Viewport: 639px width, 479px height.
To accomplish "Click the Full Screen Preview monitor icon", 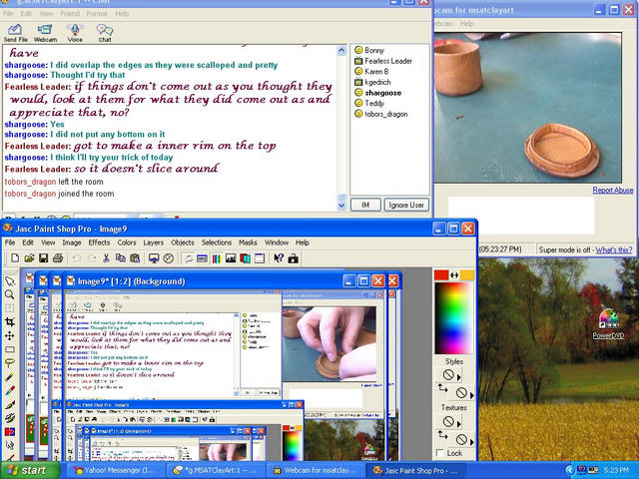I will coord(154,258).
